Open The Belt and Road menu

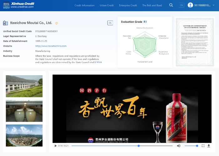click(152, 5)
